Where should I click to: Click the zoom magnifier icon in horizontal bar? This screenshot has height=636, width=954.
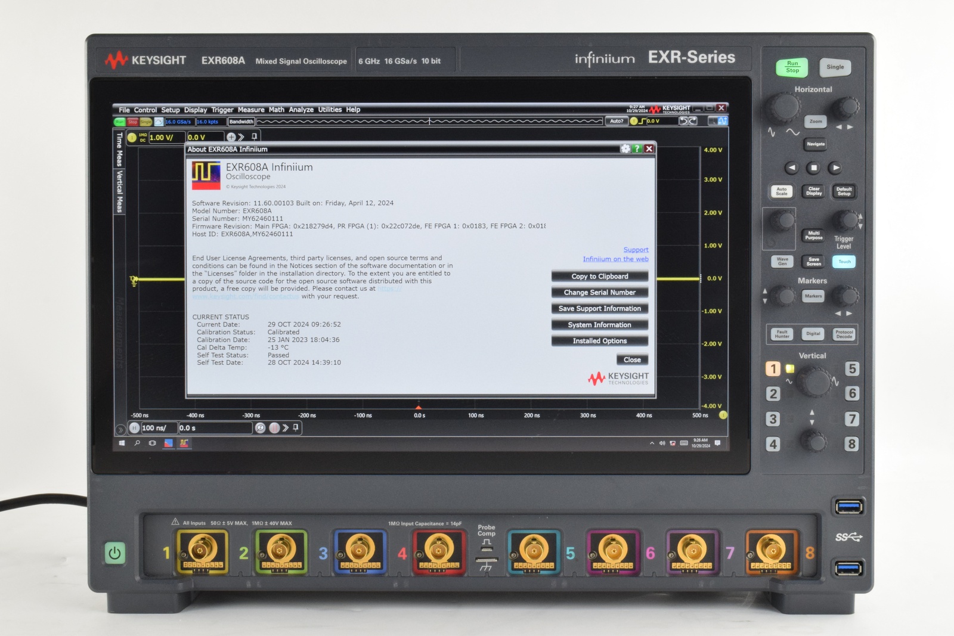click(260, 428)
